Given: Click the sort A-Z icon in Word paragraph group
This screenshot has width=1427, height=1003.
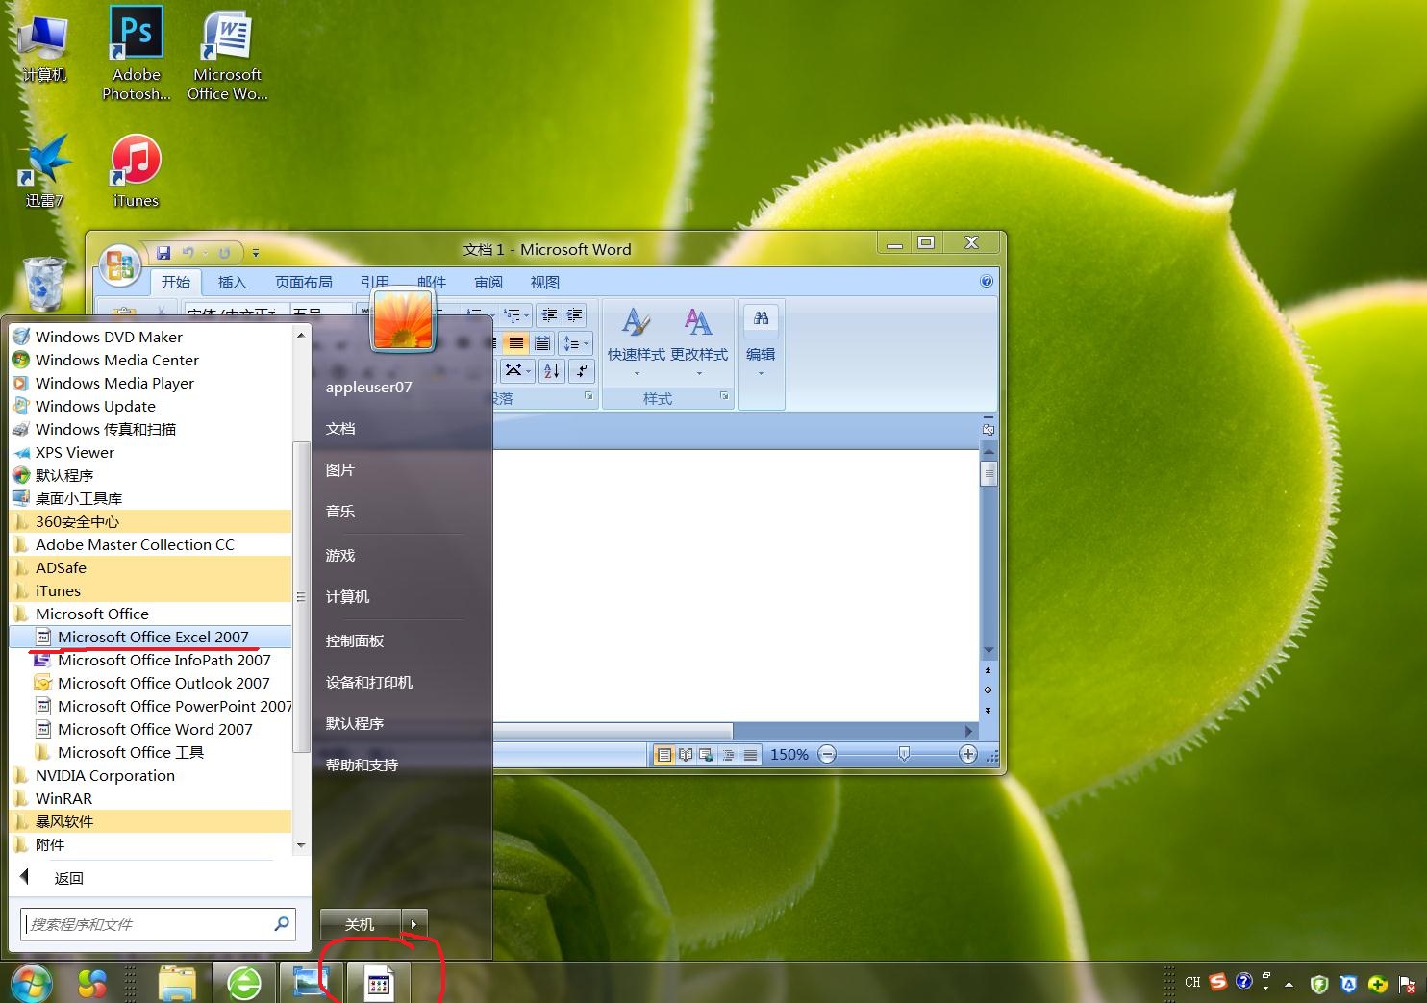Looking at the screenshot, I should [x=551, y=370].
